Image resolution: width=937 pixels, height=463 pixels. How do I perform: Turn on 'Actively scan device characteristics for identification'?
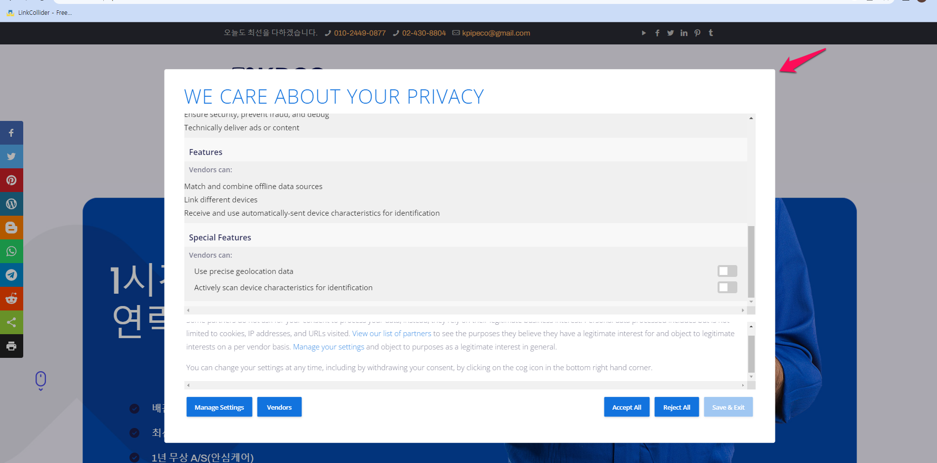(x=727, y=287)
